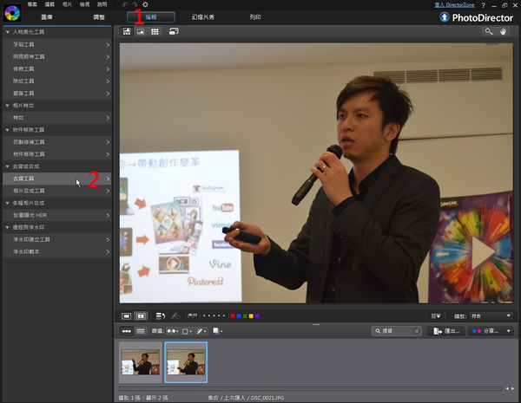The image size is (521, 403).
Task: Select the hand pan tool
Action: coord(503,31)
